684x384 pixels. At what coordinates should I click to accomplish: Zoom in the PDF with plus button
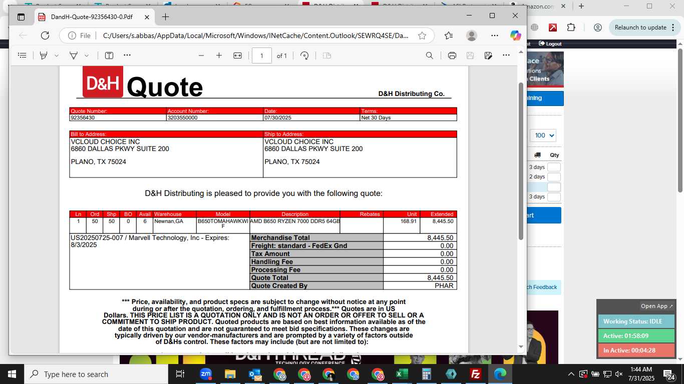click(219, 55)
